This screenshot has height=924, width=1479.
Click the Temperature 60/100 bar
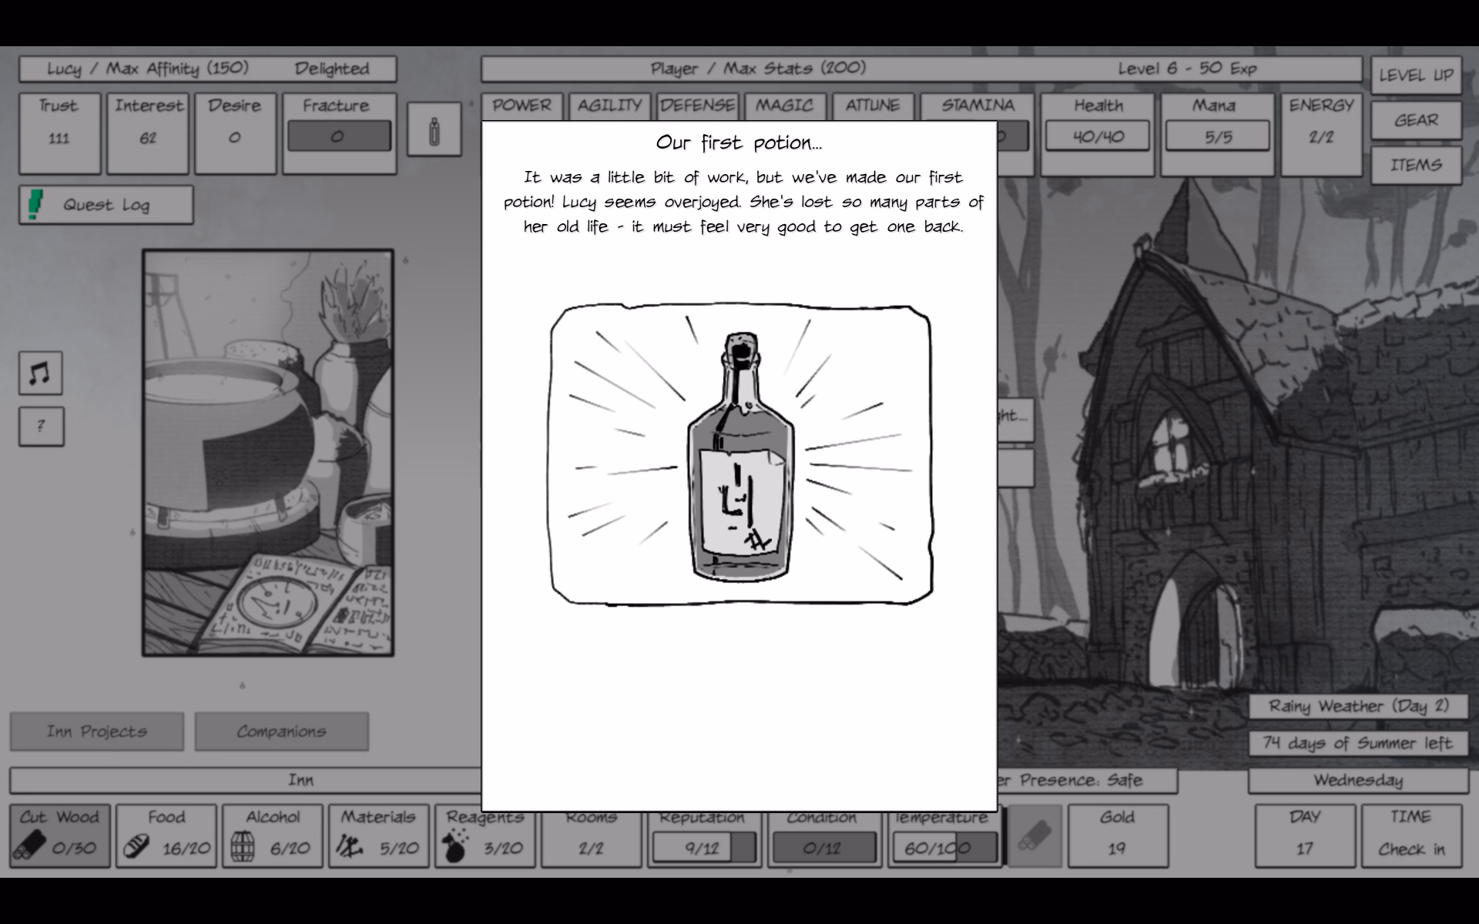(945, 848)
